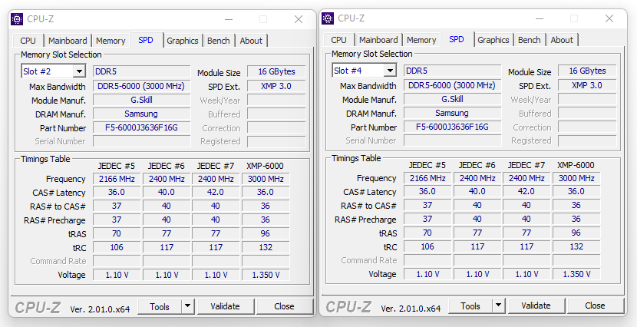Click the Part Number field in left window
This screenshot has width=637, height=327.
[142, 127]
